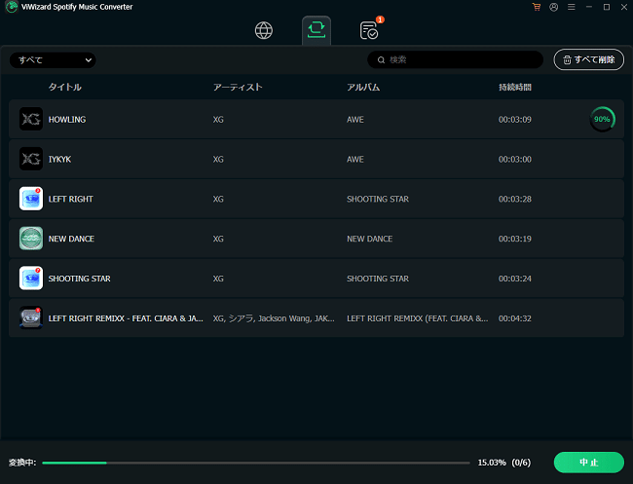Select the HOWLING track title
This screenshot has height=484, width=633.
(x=67, y=120)
